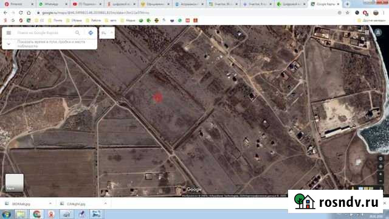Open a new browser tab
Viewport: 389px width, 219px height.
[347, 4]
